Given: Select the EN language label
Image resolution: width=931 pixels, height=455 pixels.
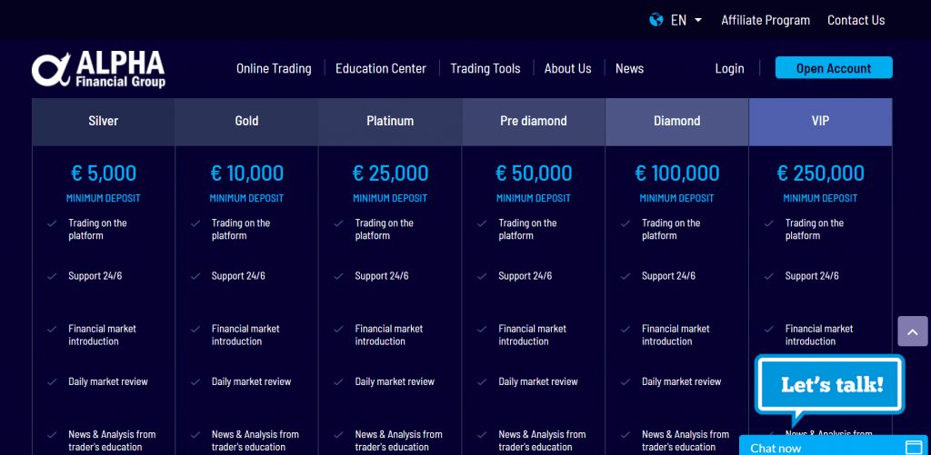Looking at the screenshot, I should click(678, 20).
